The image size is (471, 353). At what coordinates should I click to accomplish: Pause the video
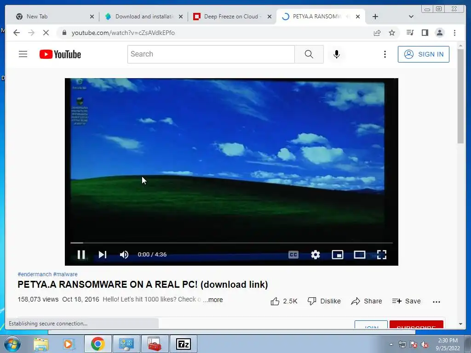[81, 255]
